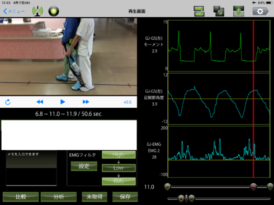Open EMG filter 設定
This screenshot has height=205, width=274.
[x=84, y=166]
